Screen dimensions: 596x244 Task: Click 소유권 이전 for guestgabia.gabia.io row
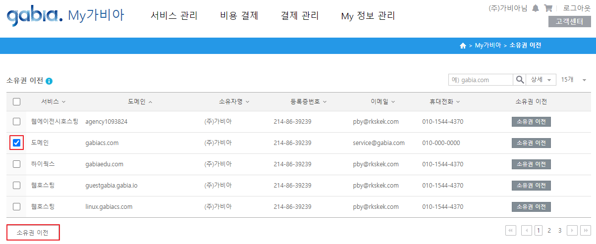(x=531, y=186)
